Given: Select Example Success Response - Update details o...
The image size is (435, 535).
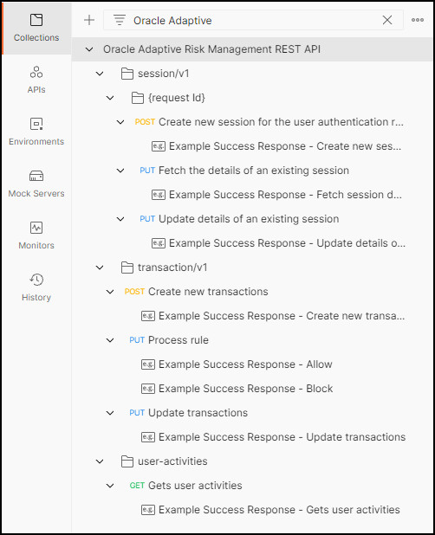Looking at the screenshot, I should click(287, 243).
